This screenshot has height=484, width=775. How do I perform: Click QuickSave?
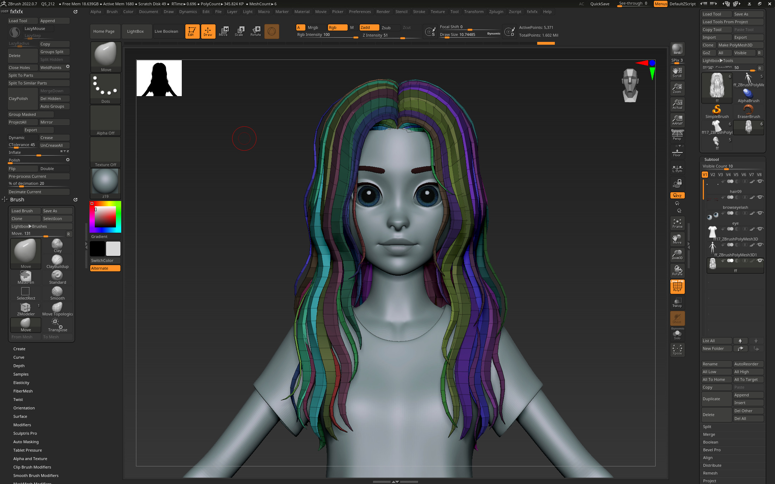point(600,4)
